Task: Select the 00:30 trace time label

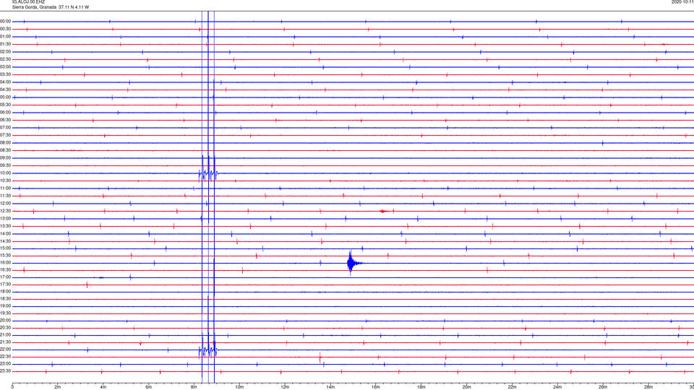Action: tap(5, 29)
